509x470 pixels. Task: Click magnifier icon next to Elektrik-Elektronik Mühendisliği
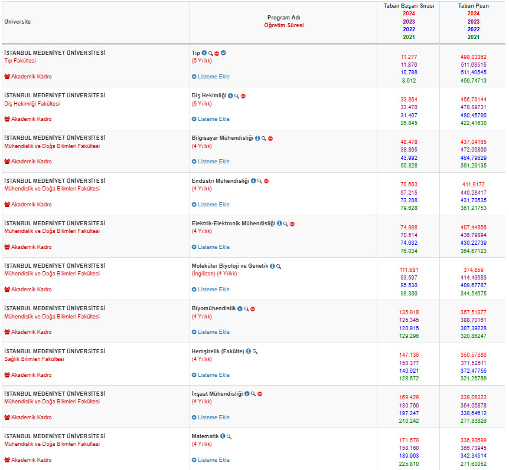click(x=286, y=224)
